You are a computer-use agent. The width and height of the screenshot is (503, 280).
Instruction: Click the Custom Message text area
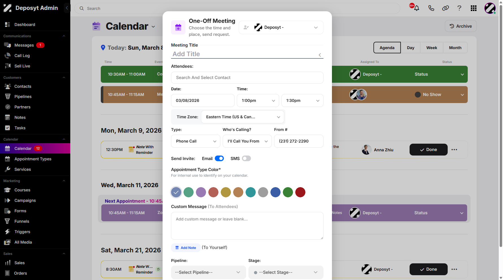[x=247, y=226]
